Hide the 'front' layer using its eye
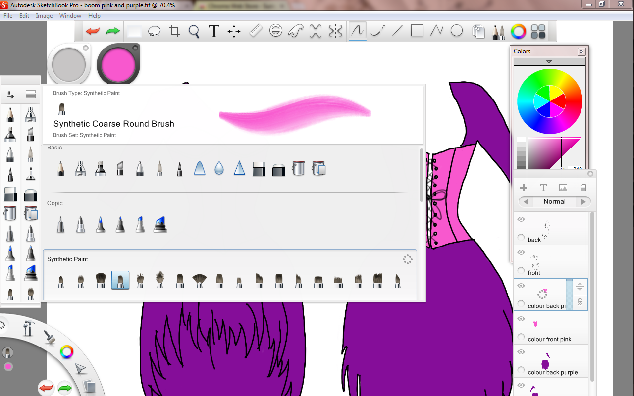 coord(521,252)
